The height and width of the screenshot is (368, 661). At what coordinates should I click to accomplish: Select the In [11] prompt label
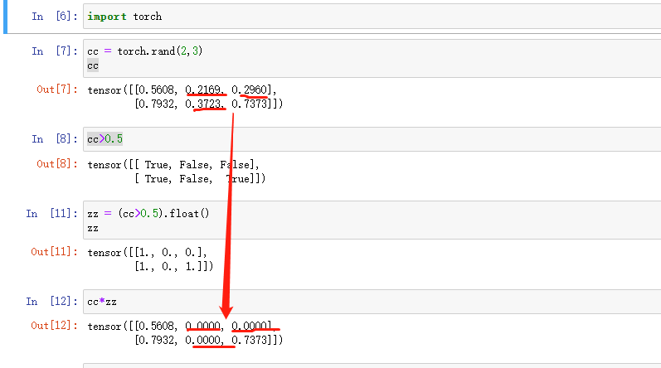(51, 214)
